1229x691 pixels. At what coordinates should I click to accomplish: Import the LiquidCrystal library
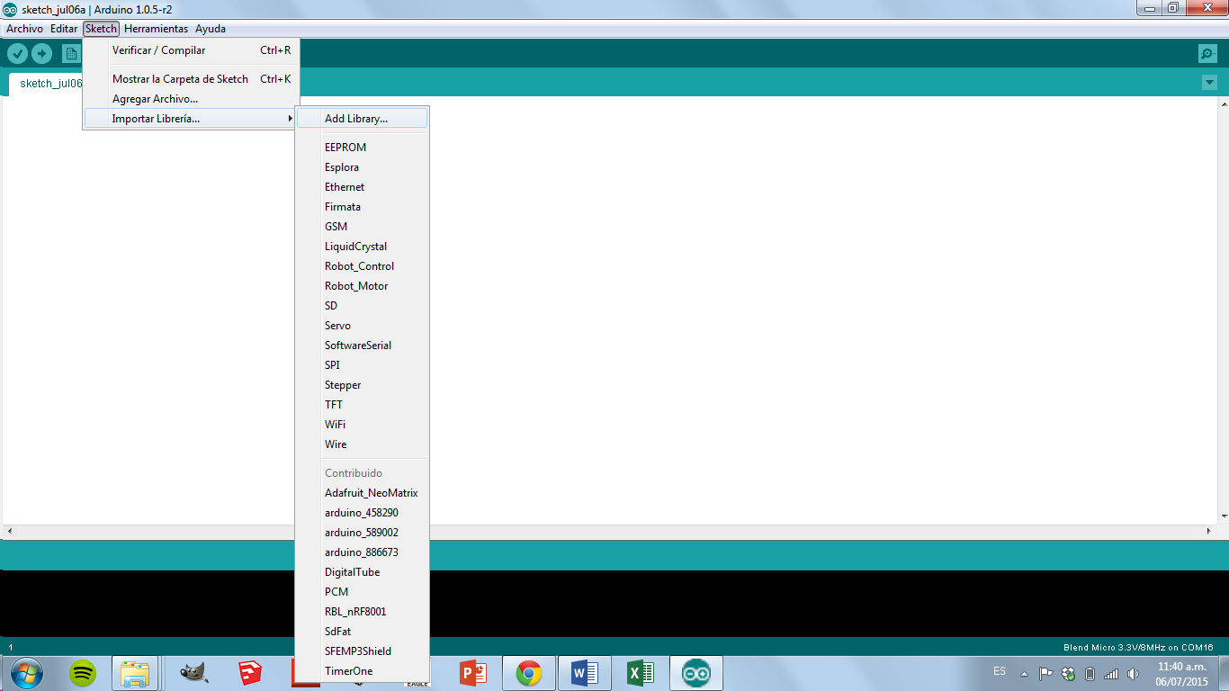pos(363,247)
